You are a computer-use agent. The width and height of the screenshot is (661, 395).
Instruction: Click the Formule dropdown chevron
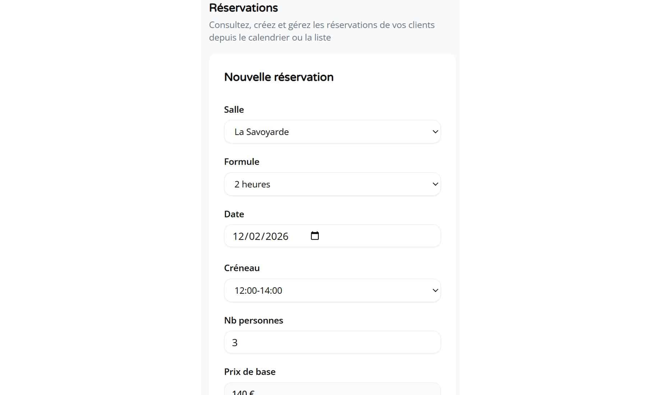(435, 184)
